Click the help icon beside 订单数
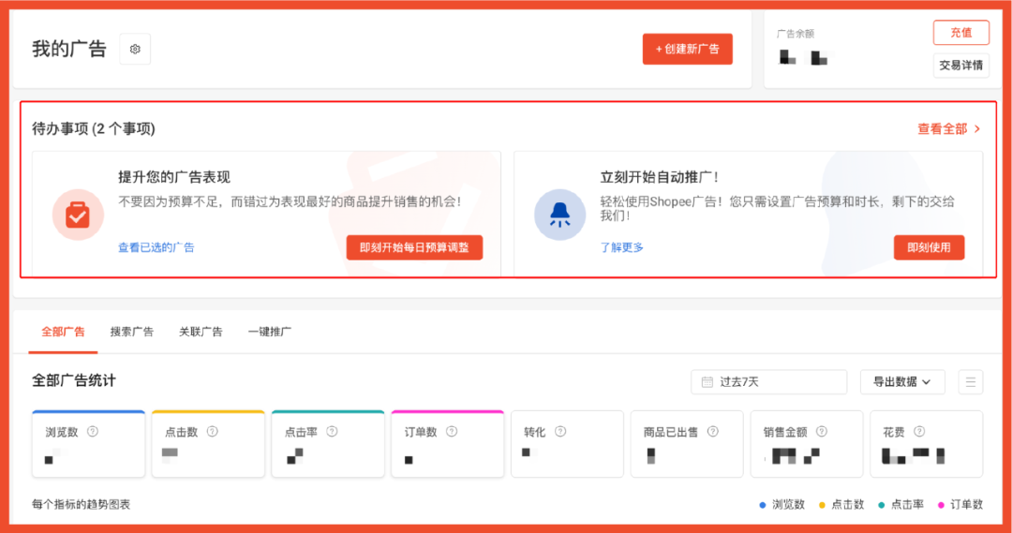The height and width of the screenshot is (533, 1012). (x=452, y=432)
